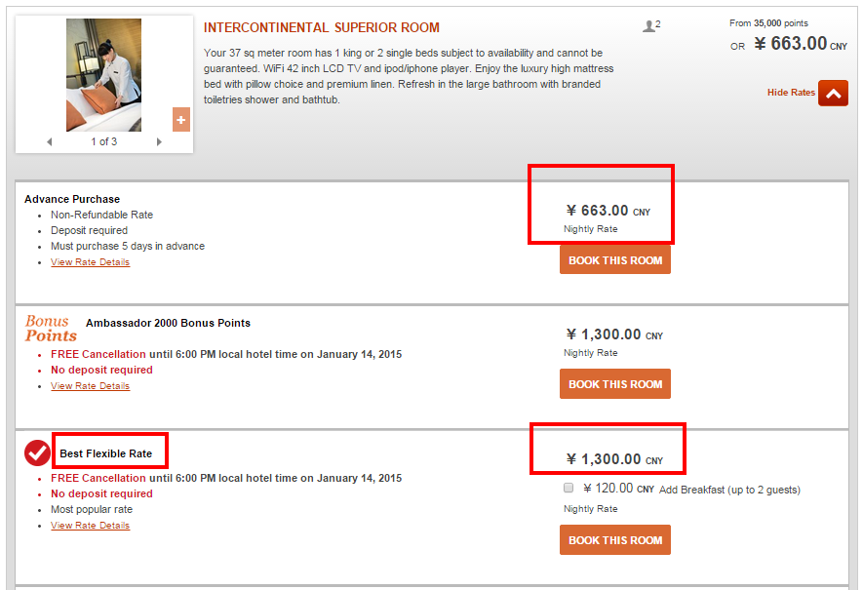Click the 1 of 3 photo counter
The width and height of the screenshot is (863, 590).
pos(104,141)
